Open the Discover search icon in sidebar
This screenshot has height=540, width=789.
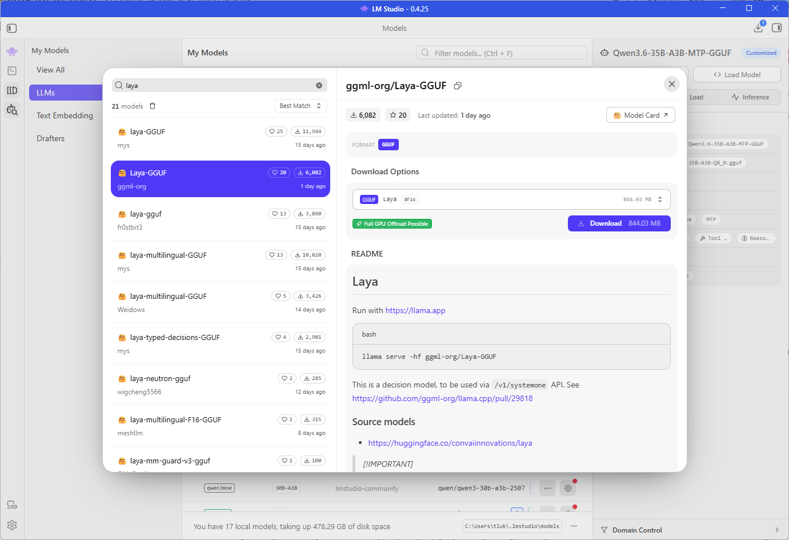coord(12,110)
